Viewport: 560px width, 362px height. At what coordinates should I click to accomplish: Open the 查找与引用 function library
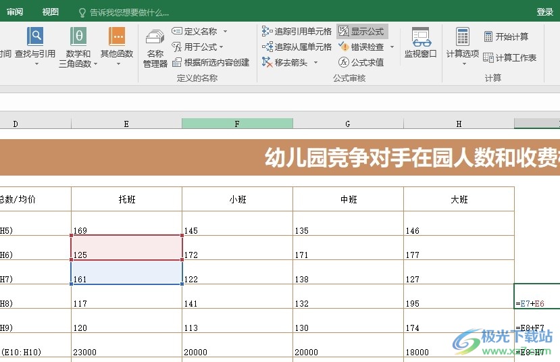35,46
